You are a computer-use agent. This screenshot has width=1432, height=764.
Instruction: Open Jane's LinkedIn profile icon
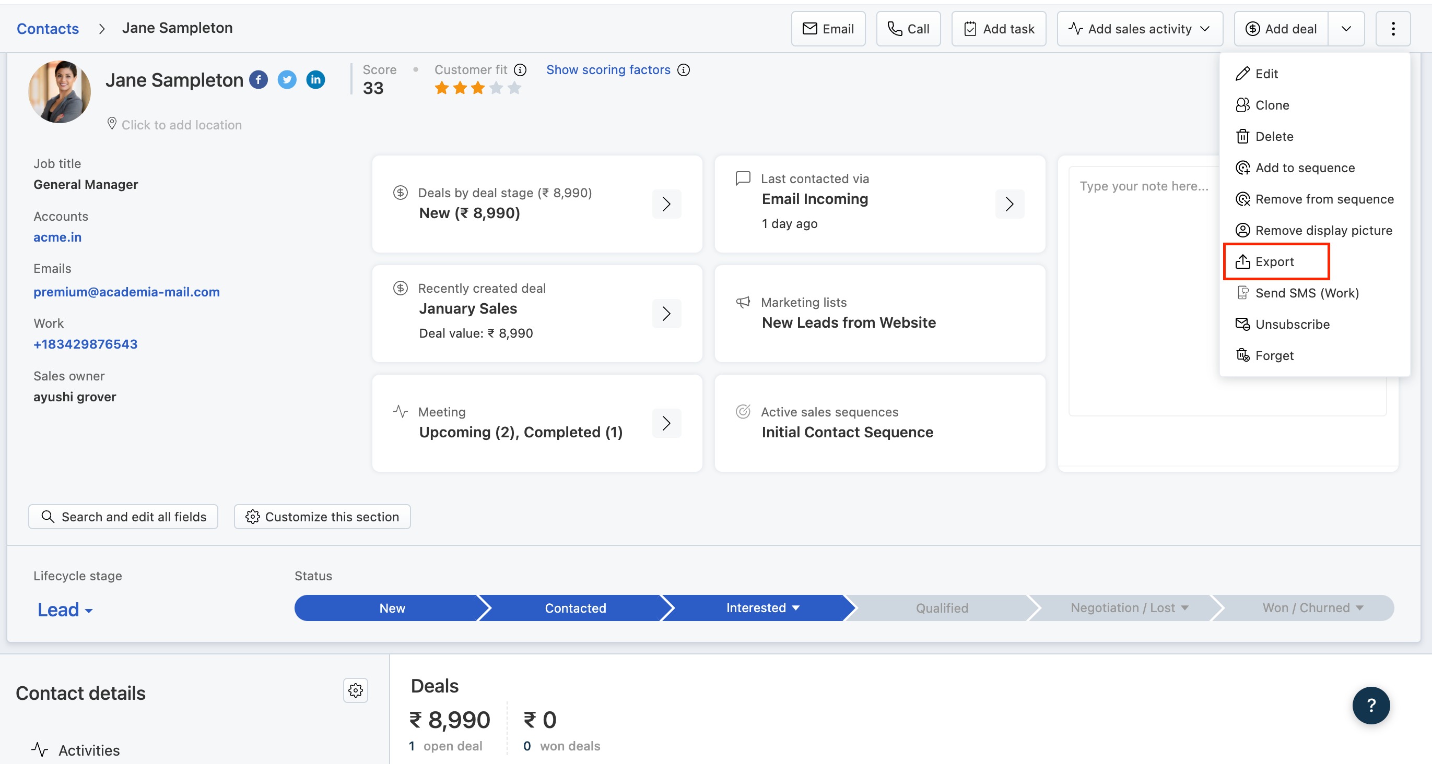click(x=315, y=80)
